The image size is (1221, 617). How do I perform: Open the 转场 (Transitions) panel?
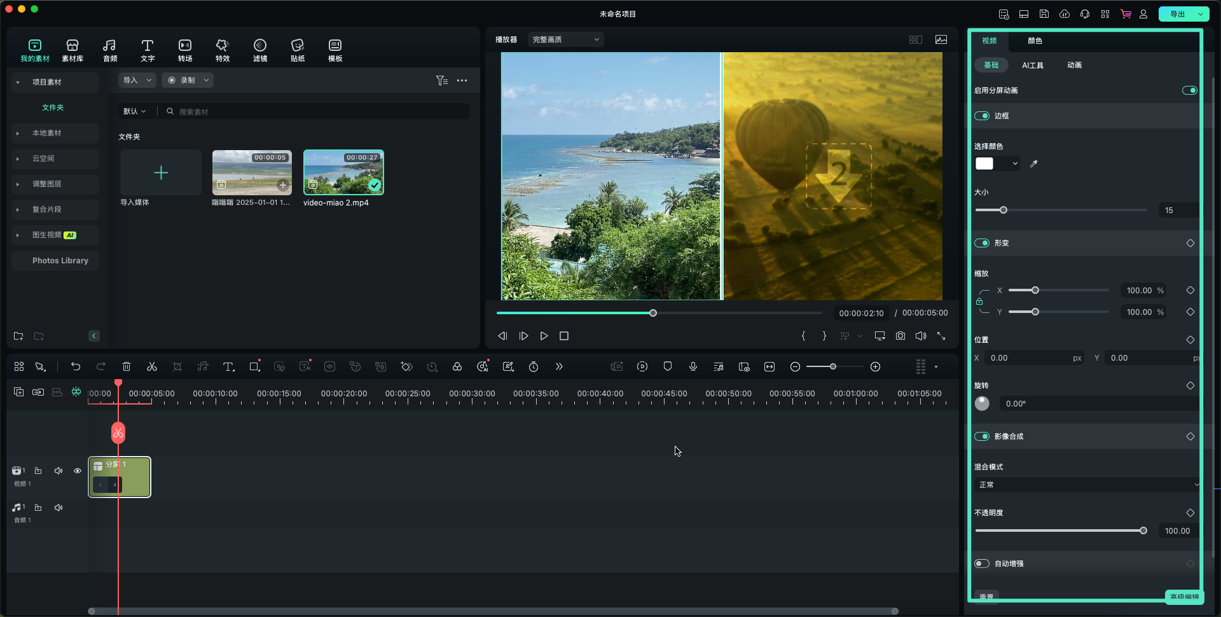[x=184, y=50]
